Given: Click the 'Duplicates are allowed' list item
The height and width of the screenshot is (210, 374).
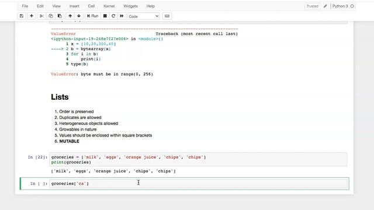Looking at the screenshot, I should point(80,117).
